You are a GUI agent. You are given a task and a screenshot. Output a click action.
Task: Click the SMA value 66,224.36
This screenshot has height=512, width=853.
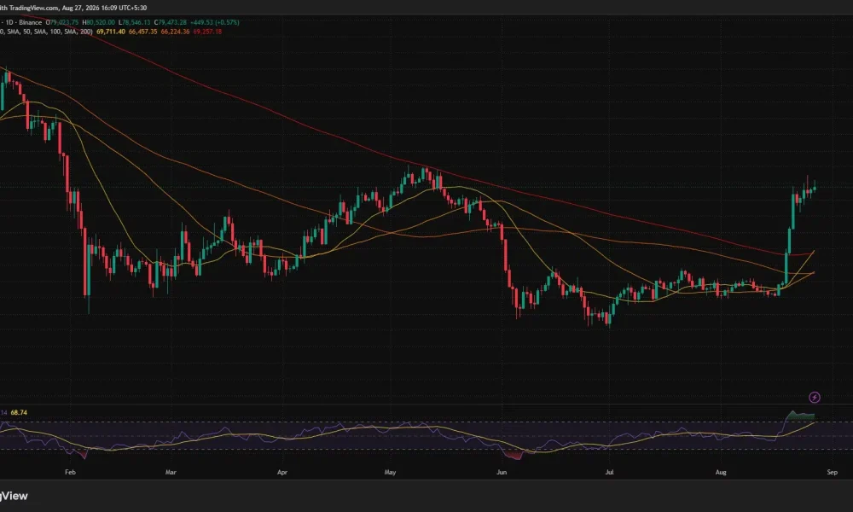click(175, 32)
